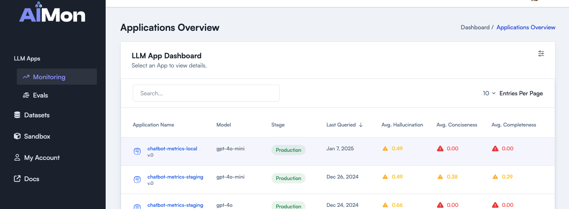Viewport: 569px width, 209px height.
Task: Click the Production badge for chatbot-metrics-local
Action: [288, 150]
